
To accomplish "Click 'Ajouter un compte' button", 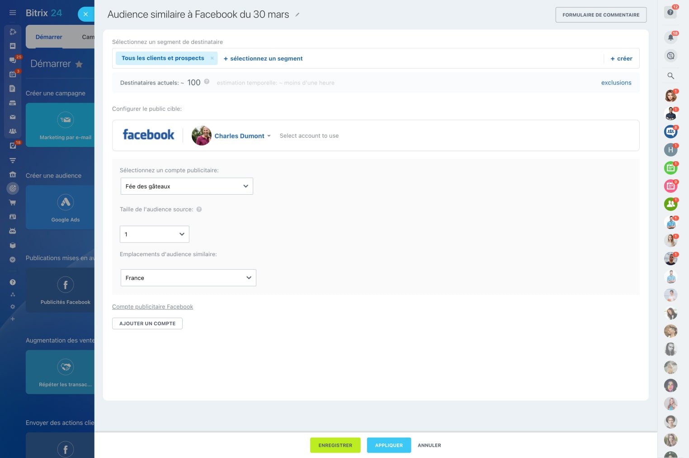I will coord(147,323).
